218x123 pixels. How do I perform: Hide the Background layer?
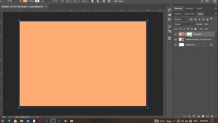point(176,45)
